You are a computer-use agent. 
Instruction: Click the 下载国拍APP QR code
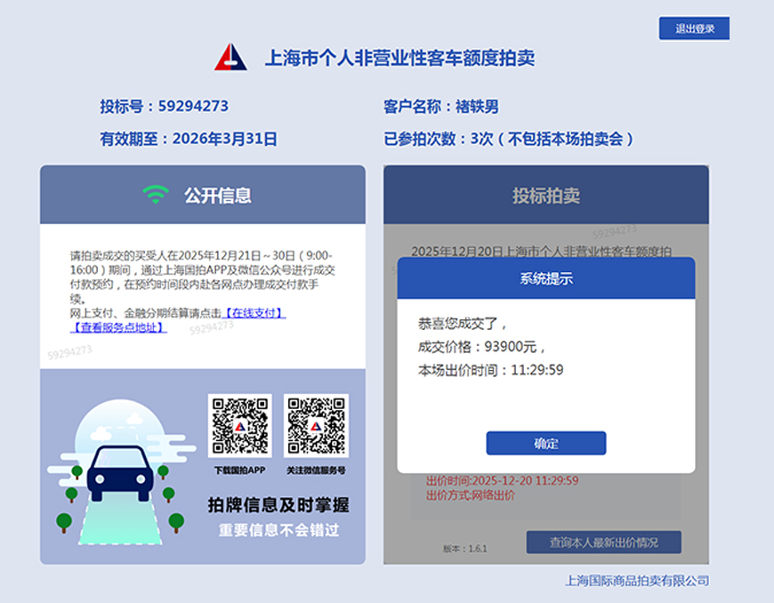coord(239,426)
